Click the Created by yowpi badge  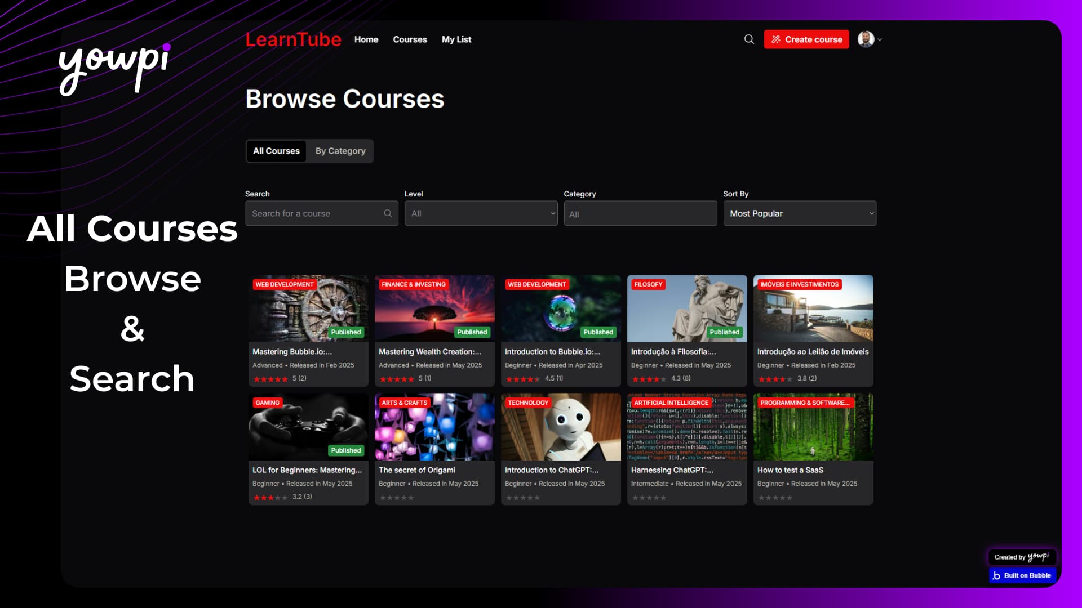(x=1022, y=557)
